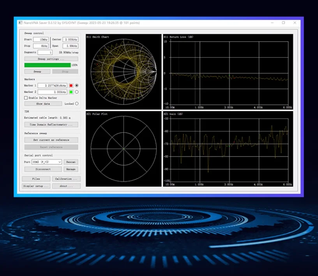The width and height of the screenshot is (318, 276).
Task: Open Time Domain Reflectometry window
Action: [x=51, y=125]
